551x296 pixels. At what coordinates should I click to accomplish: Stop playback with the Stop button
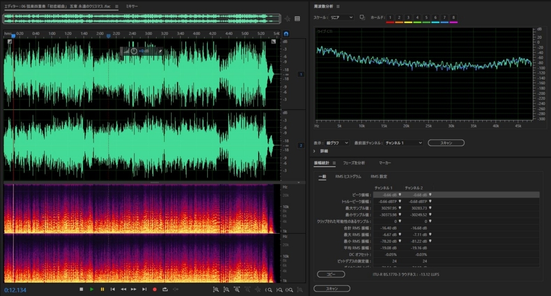[81, 290]
